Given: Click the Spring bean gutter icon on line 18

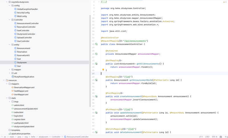Looking at the screenshot, I should [96, 44].
